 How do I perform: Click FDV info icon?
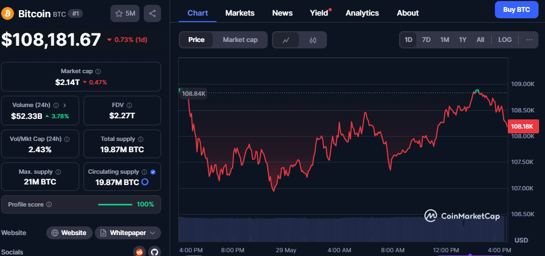129,105
